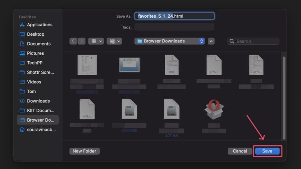Open the group-by options dropdown
Image resolution: width=301 pixels, height=169 pixels.
pyautogui.click(x=114, y=41)
